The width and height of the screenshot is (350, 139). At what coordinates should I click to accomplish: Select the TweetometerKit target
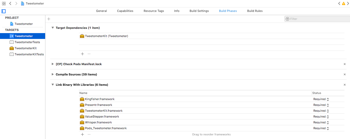25,48
